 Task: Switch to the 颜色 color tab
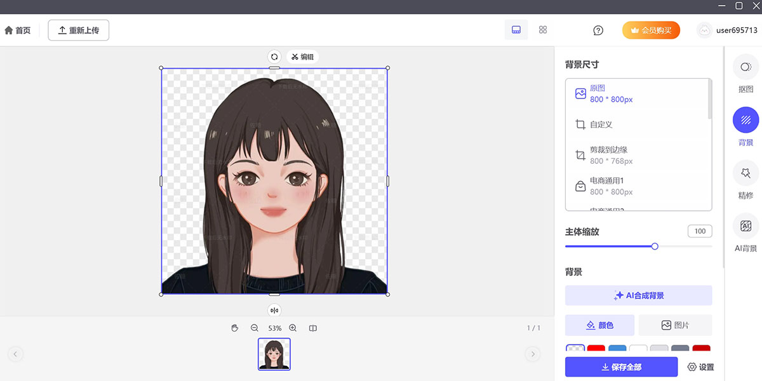pyautogui.click(x=599, y=325)
